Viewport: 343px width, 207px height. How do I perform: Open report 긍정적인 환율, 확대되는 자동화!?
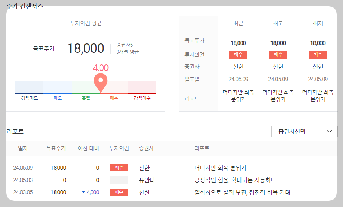click(233, 180)
